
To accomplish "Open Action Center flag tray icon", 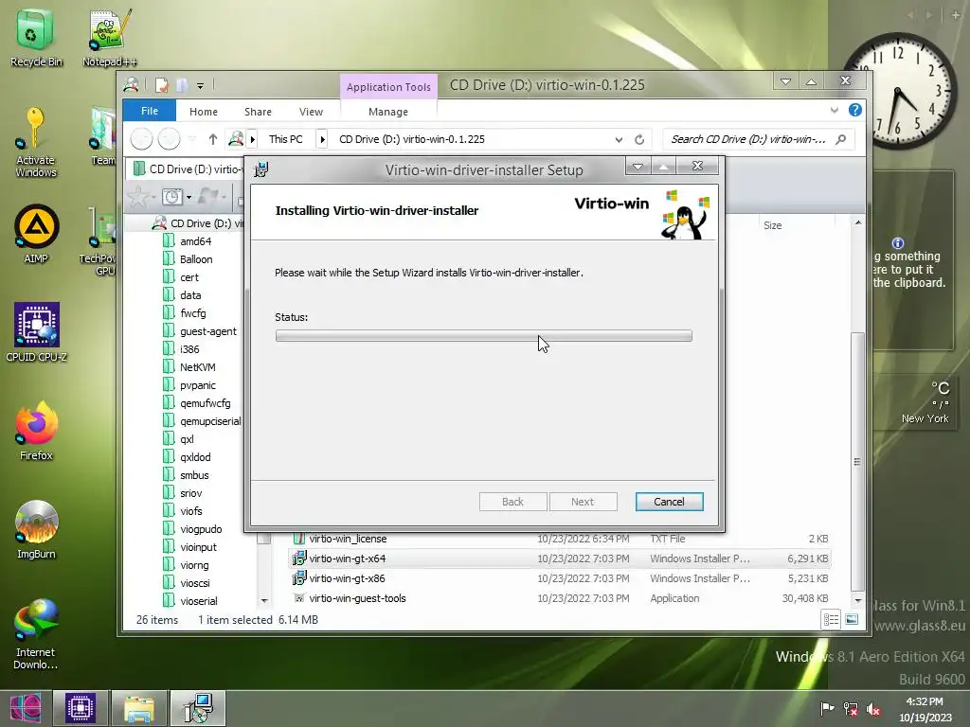I will 826,708.
